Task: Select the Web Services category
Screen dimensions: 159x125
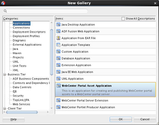Action: 21,104
